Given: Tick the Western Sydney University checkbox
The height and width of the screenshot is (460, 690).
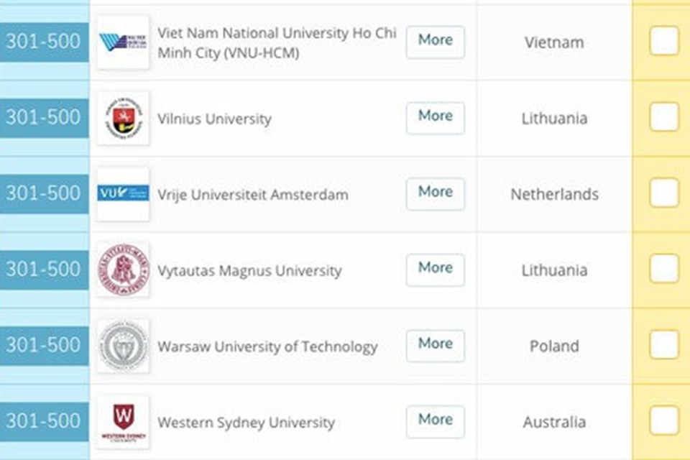Looking at the screenshot, I should tap(664, 420).
